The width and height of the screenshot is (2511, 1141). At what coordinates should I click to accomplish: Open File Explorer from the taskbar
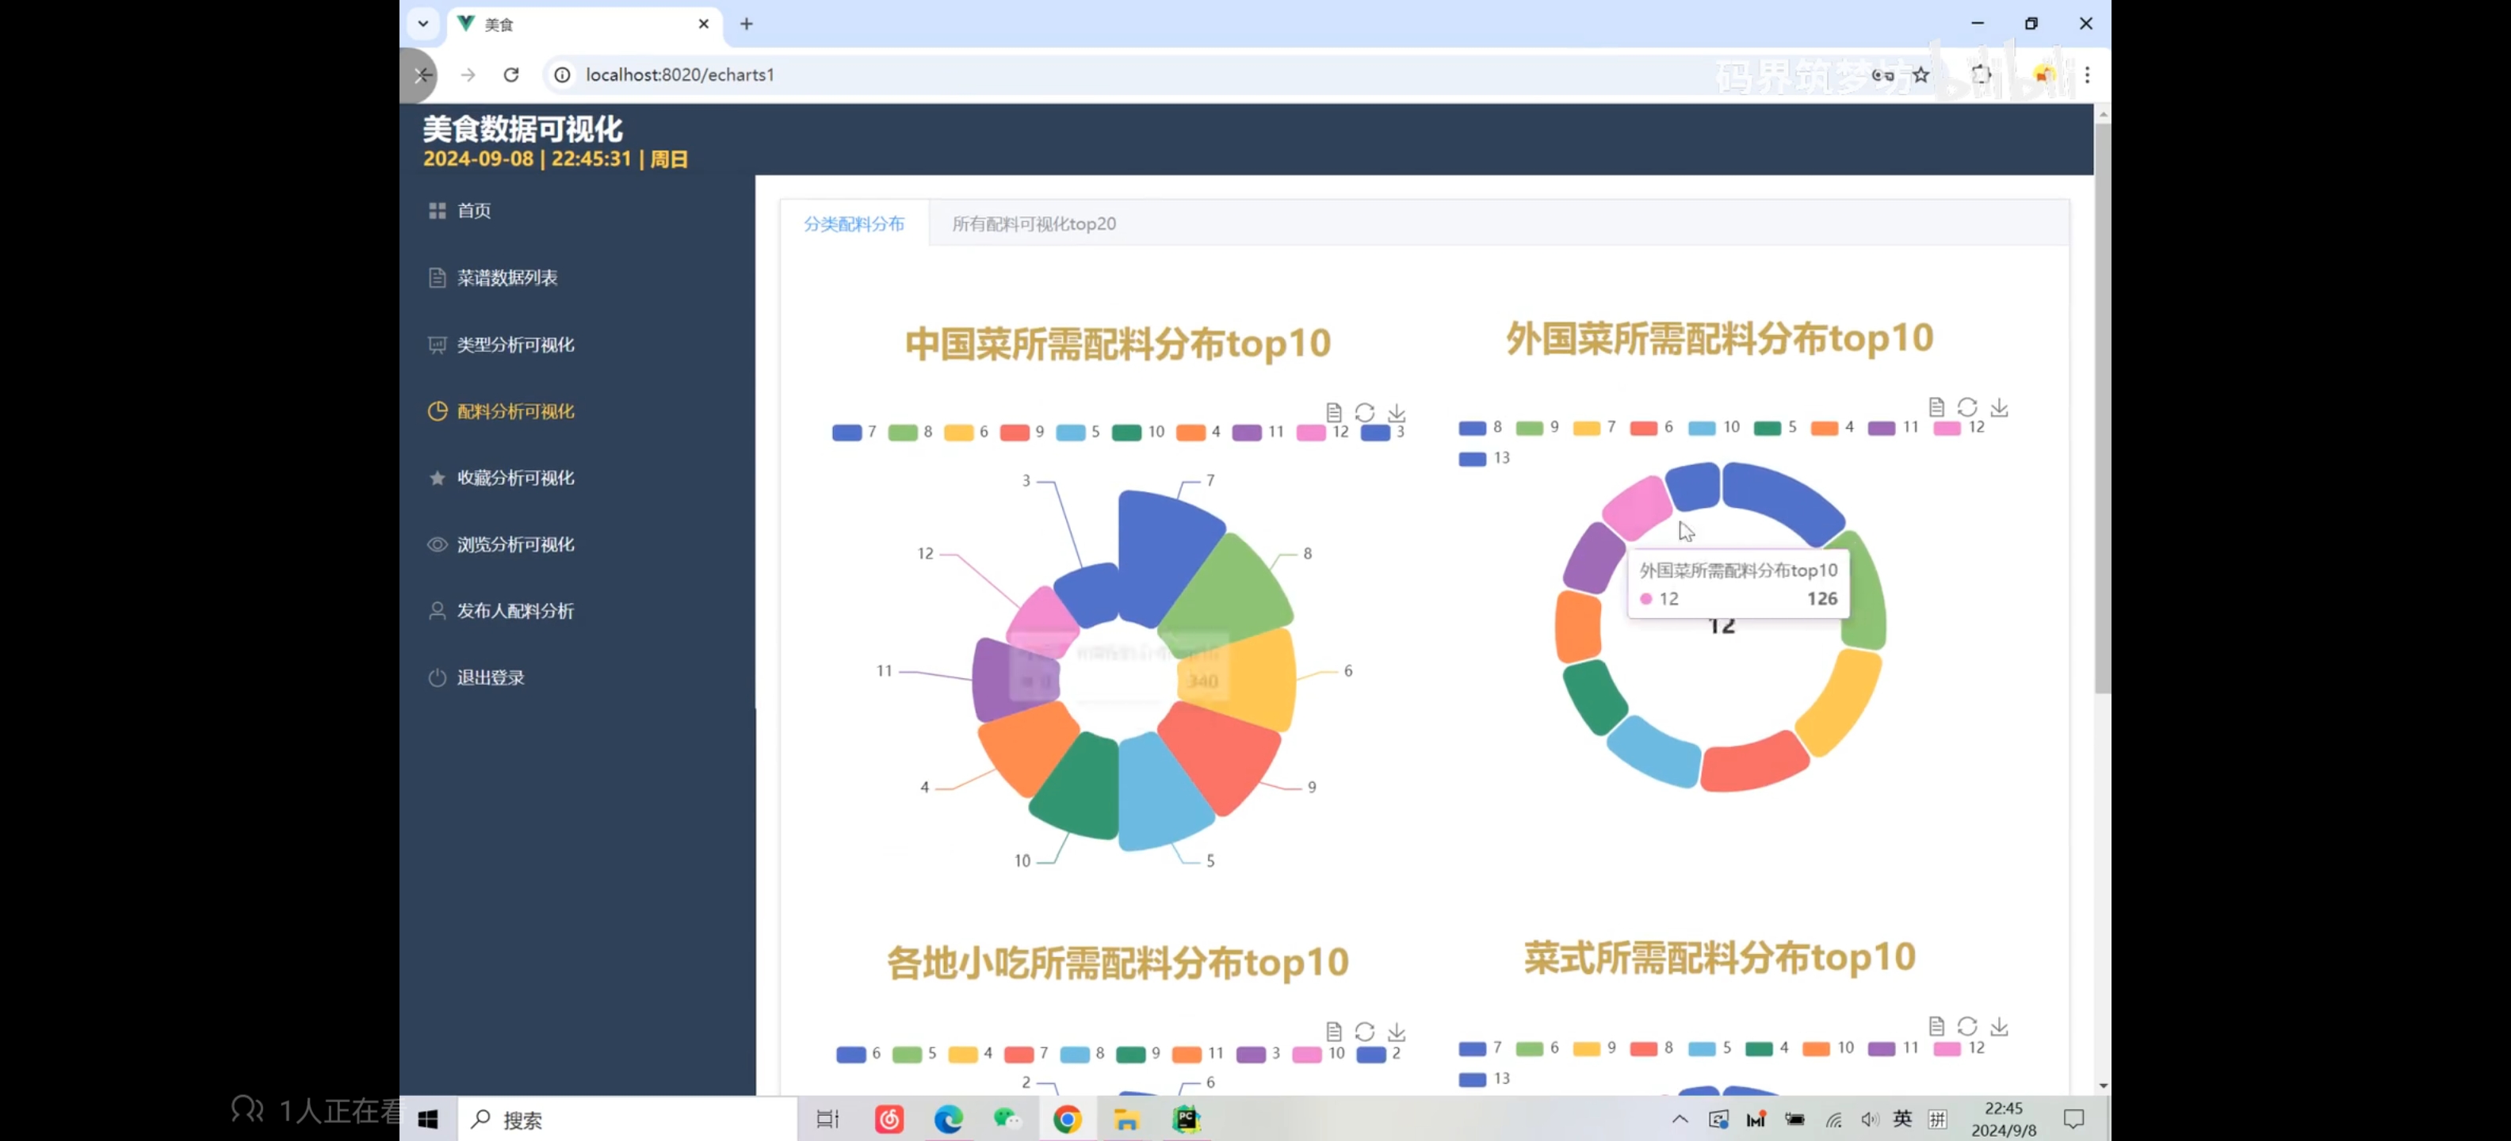click(1127, 1119)
